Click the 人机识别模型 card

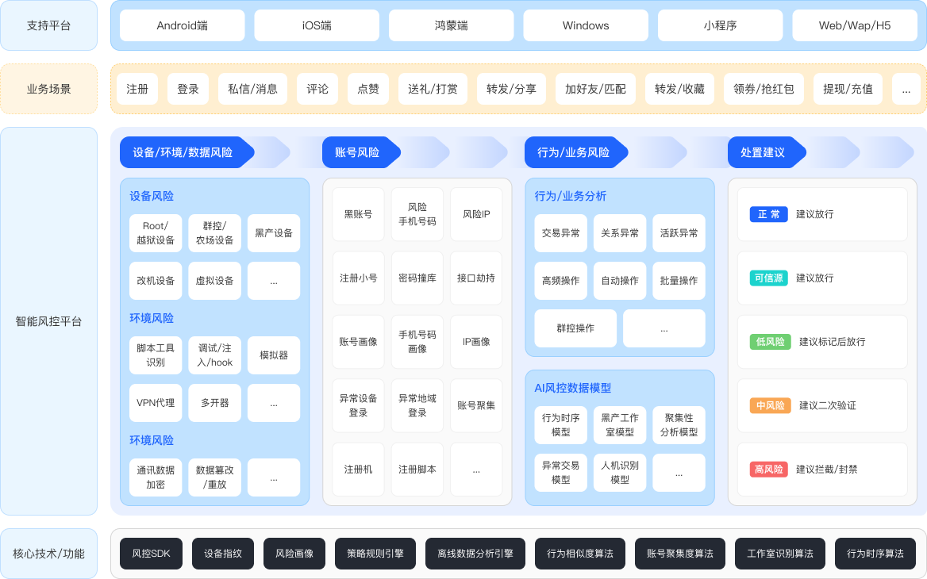620,473
